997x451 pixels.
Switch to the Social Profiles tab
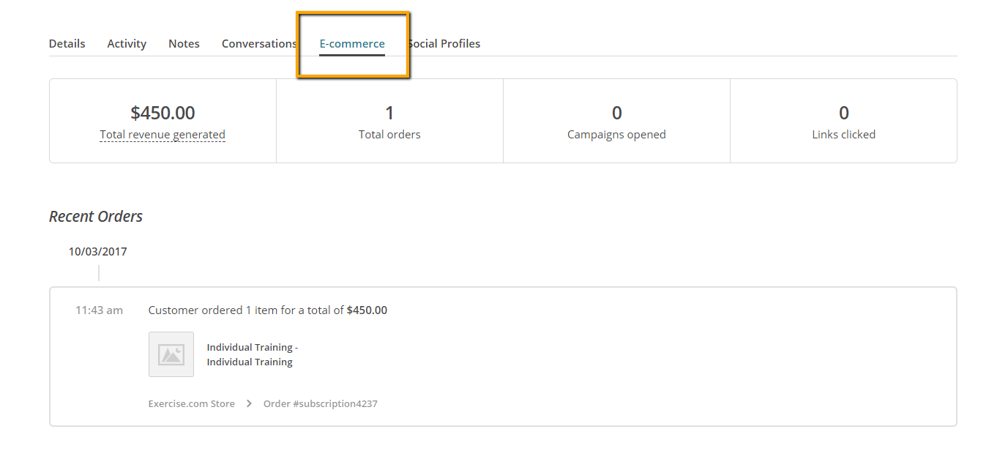tap(446, 44)
